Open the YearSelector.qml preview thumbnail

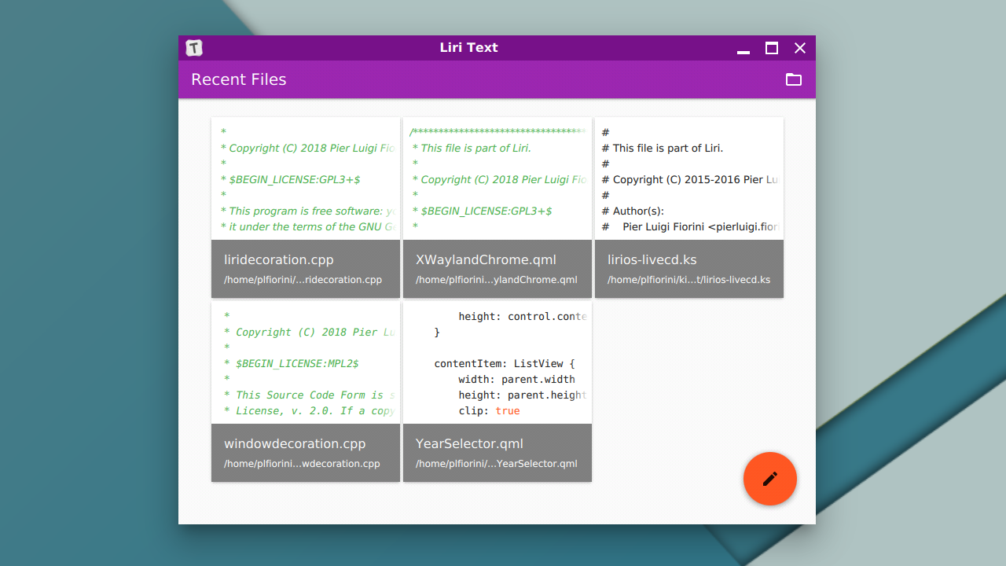coord(497,362)
